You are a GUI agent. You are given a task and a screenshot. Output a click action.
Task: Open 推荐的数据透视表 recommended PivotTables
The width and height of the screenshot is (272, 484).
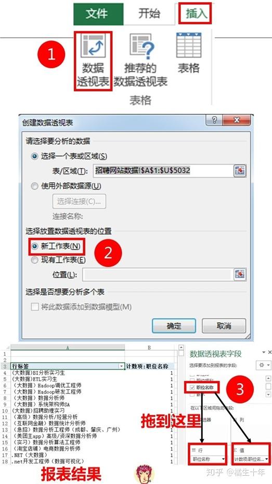(x=140, y=60)
